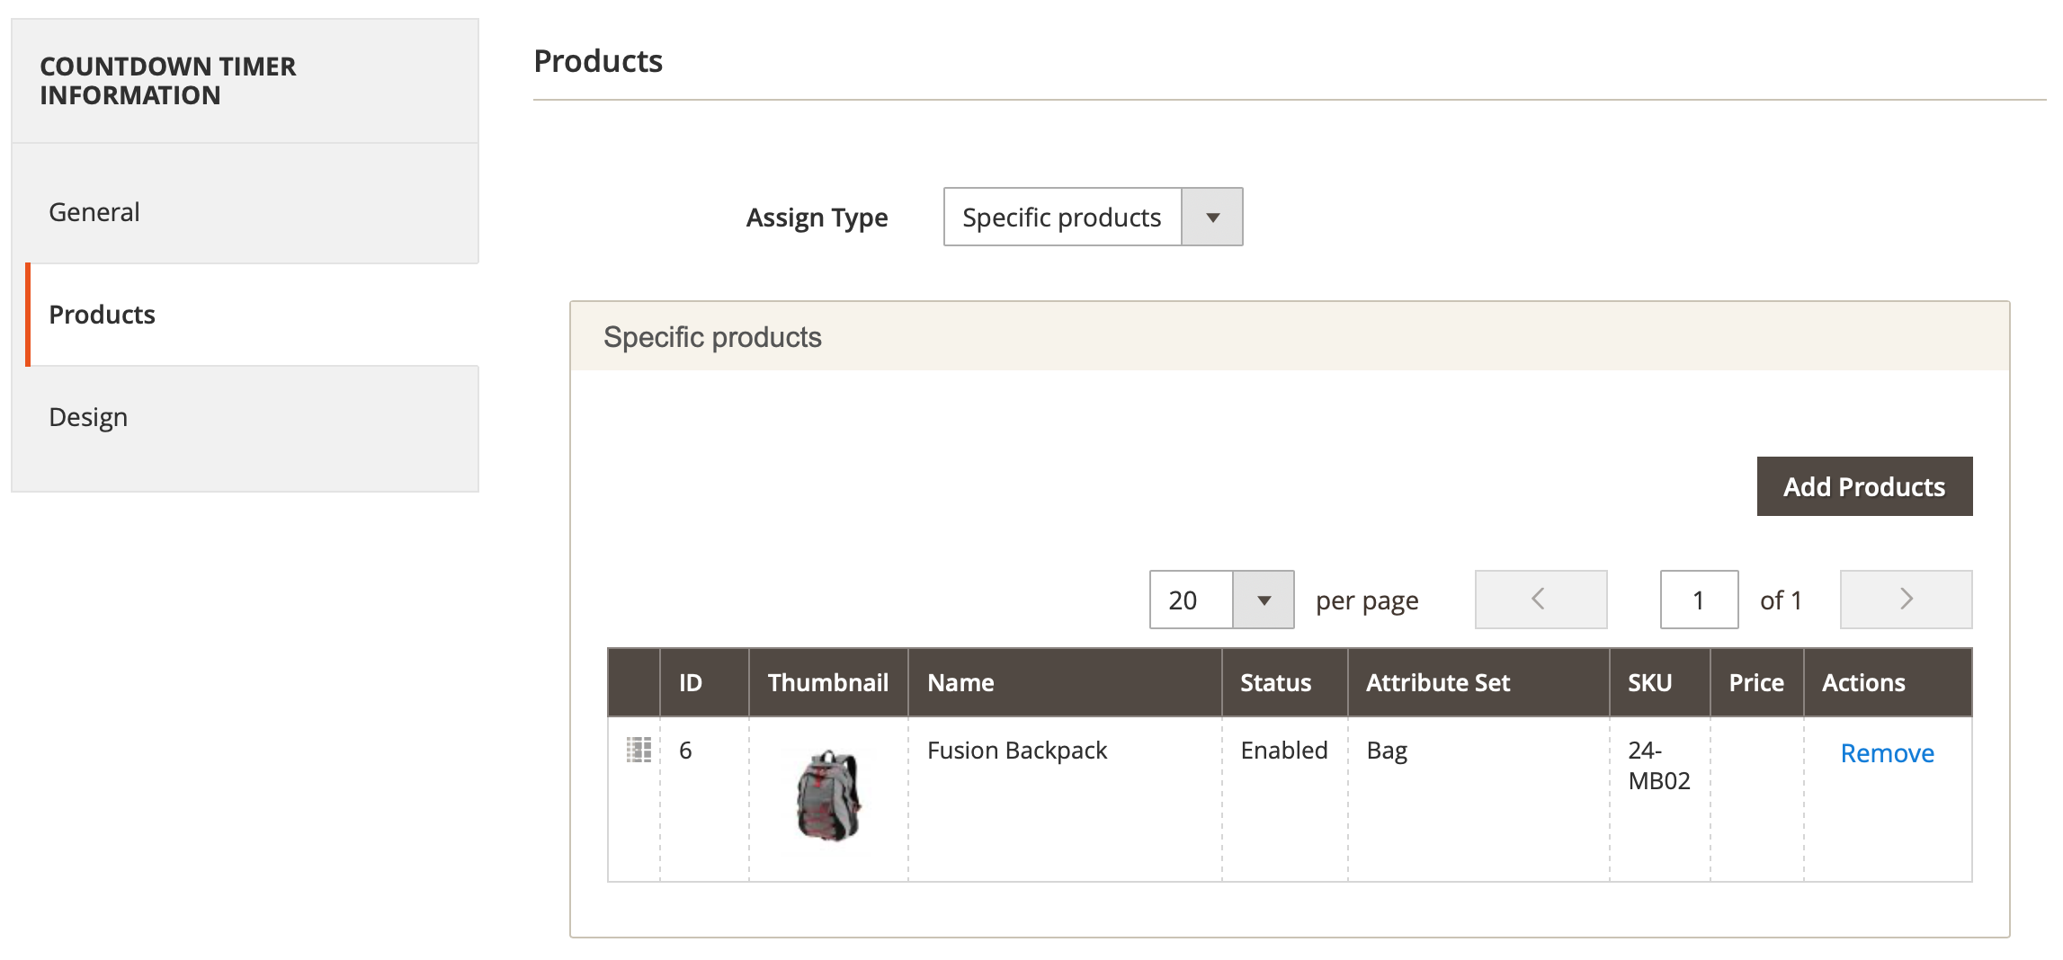Click the ID column header
This screenshot has height=960, width=2063.
[x=704, y=682]
